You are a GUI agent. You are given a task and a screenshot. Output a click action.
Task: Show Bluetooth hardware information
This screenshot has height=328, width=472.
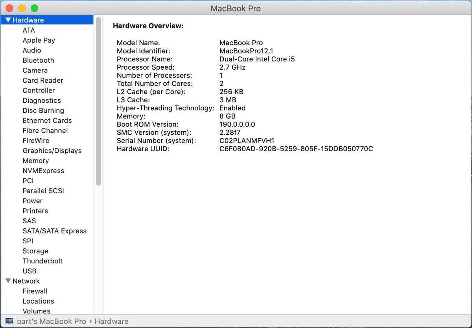(x=38, y=60)
